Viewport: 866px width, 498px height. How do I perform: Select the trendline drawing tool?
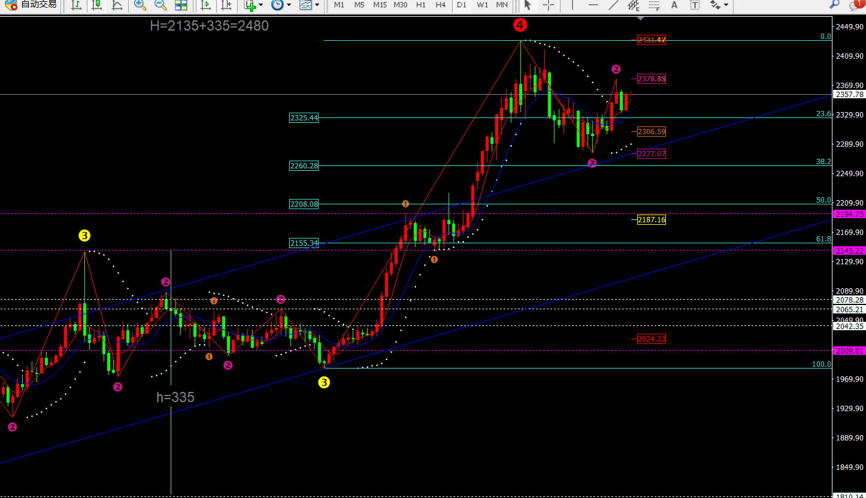(613, 5)
